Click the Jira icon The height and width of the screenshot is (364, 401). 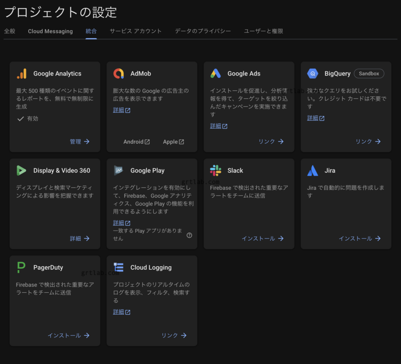pyautogui.click(x=313, y=170)
